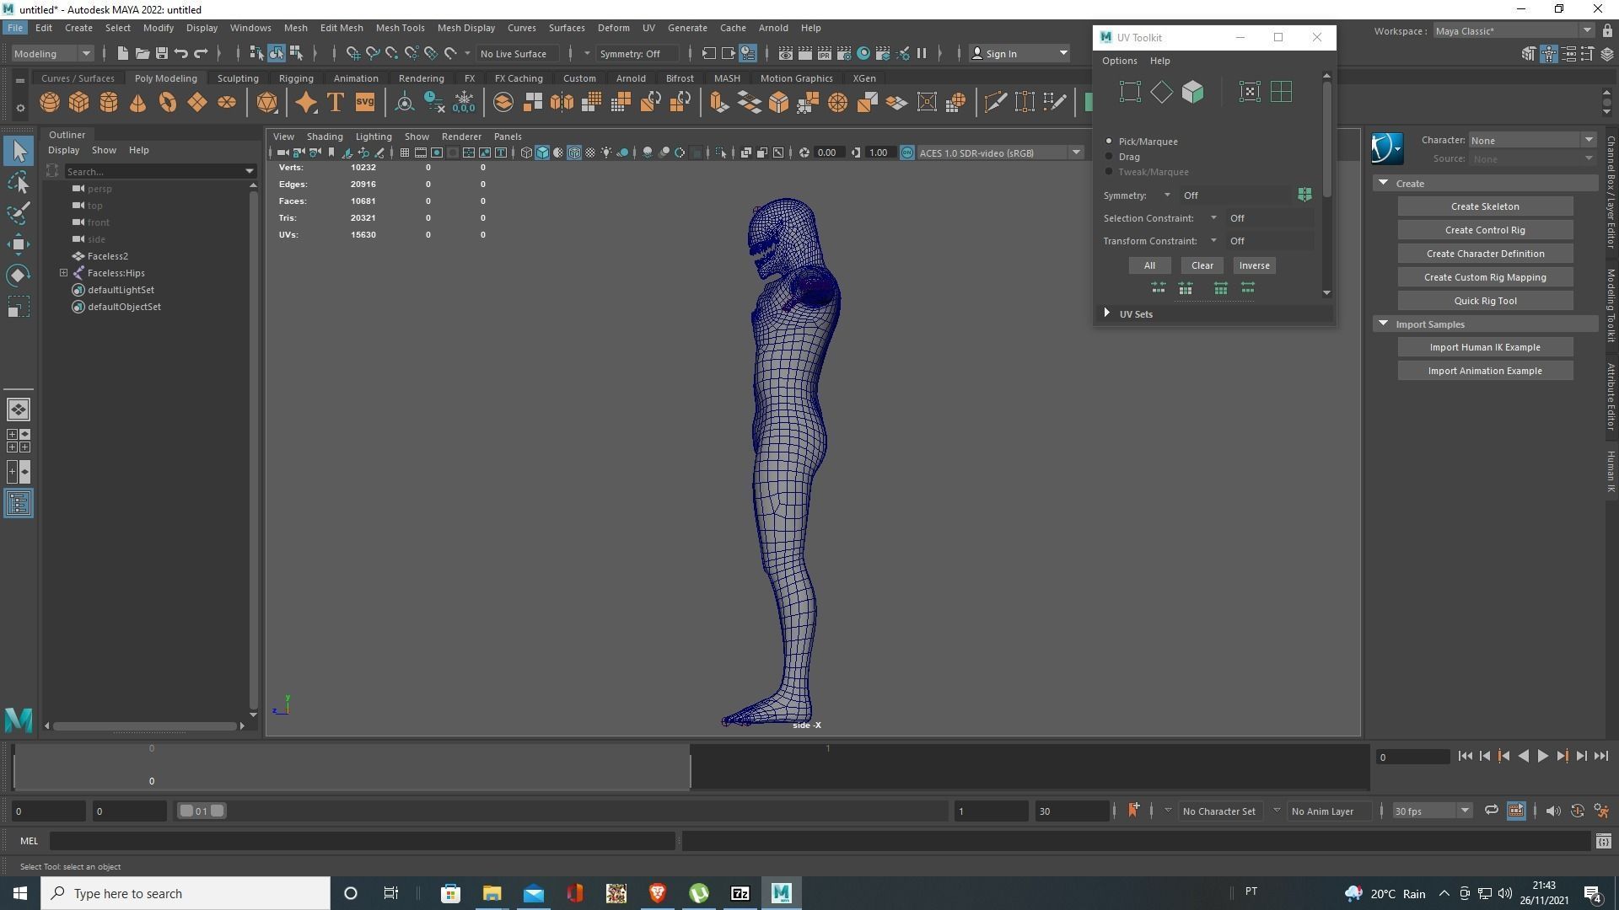The height and width of the screenshot is (910, 1619).
Task: Click the SVG import shelf icon
Action: click(365, 103)
